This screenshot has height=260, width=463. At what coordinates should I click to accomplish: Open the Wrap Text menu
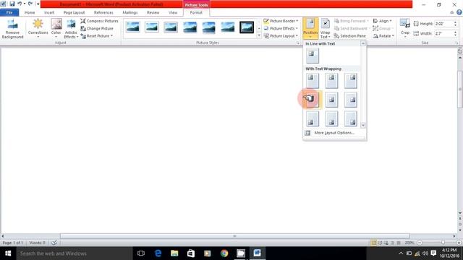point(325,29)
